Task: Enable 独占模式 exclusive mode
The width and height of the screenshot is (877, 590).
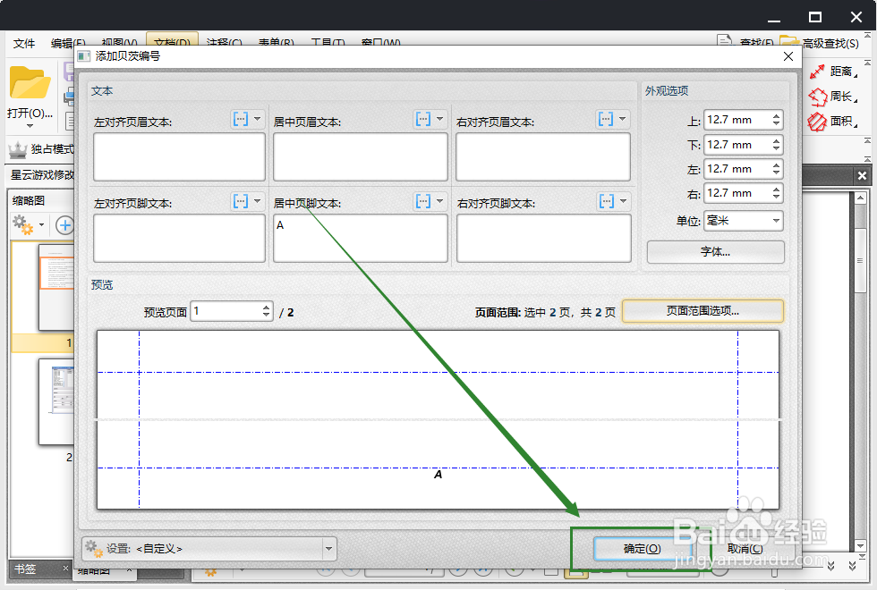Action: [41, 149]
